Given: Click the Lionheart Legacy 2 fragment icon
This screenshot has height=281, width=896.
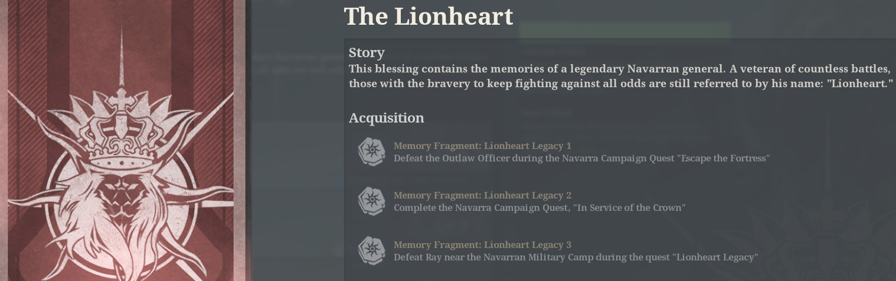Looking at the screenshot, I should pos(372,201).
